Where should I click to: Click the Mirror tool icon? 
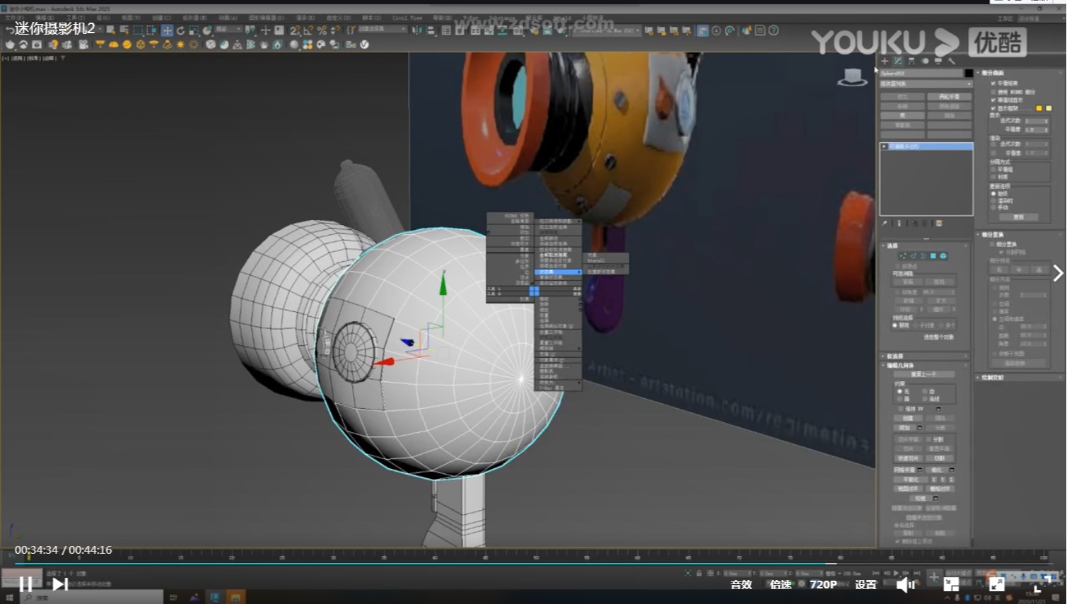point(416,30)
